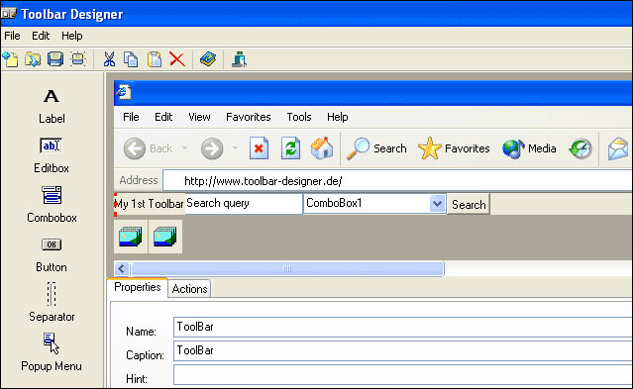Select the Popup Menu component

coord(52,351)
